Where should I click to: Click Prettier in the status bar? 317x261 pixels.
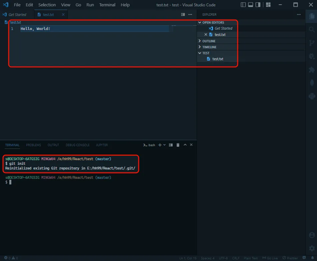pyautogui.click(x=290, y=258)
